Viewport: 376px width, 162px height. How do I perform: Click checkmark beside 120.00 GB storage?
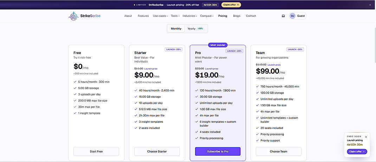click(257, 93)
